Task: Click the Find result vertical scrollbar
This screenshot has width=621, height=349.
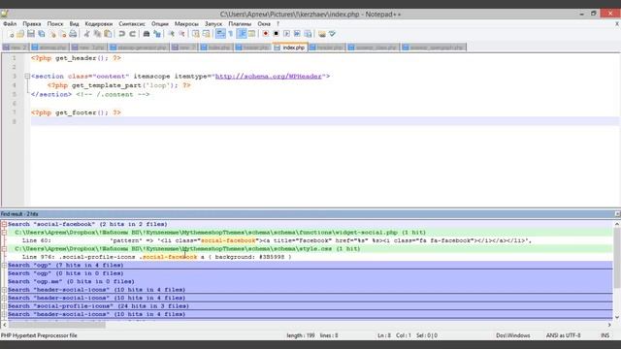Action: tap(617, 257)
